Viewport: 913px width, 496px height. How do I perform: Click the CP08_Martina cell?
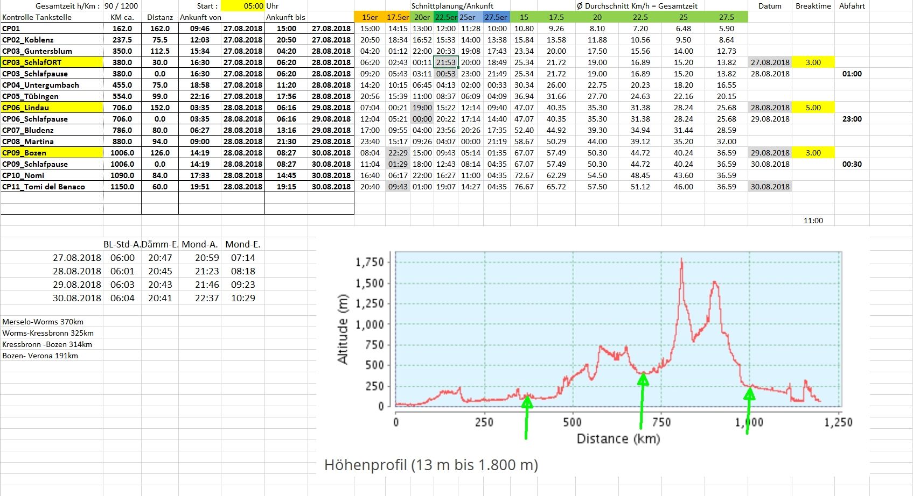(x=52, y=141)
